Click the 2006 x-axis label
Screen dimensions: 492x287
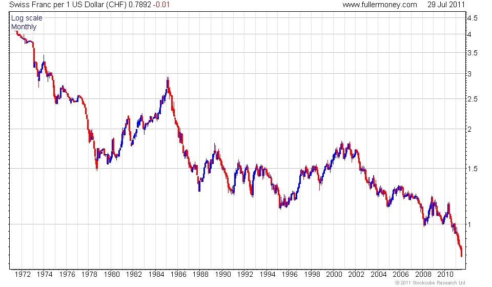(x=401, y=274)
